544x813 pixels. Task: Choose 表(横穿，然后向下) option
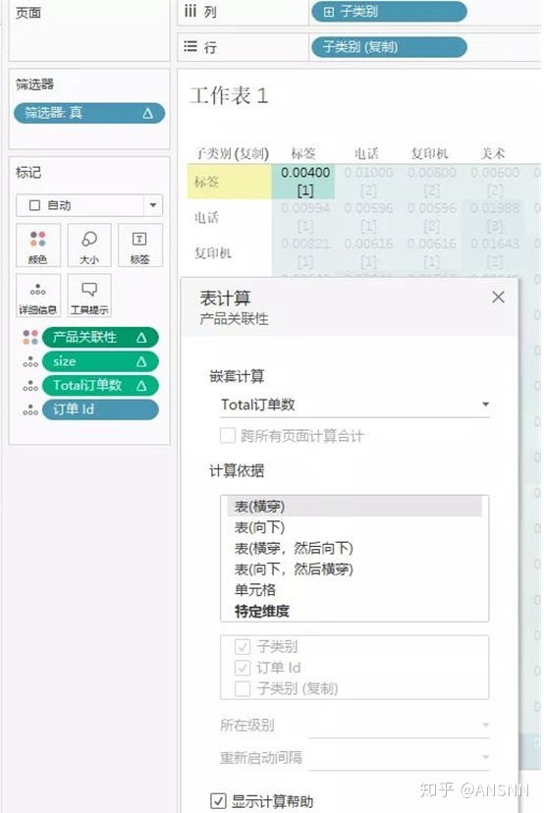pos(354,548)
